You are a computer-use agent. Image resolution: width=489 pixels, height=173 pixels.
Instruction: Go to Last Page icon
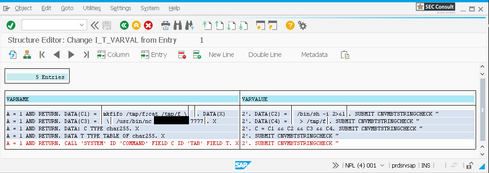pyautogui.click(x=243, y=26)
